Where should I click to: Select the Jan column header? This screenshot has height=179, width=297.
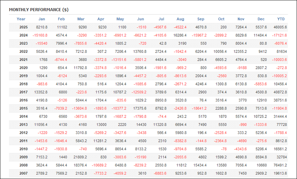click(x=42, y=19)
